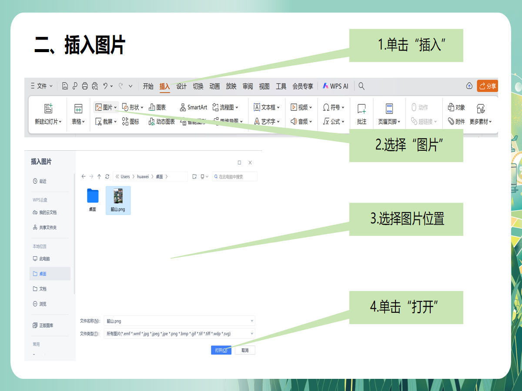The height and width of the screenshot is (391, 522).
Task: Select 此电脑 in the dialog sidebar
Action: [x=44, y=258]
